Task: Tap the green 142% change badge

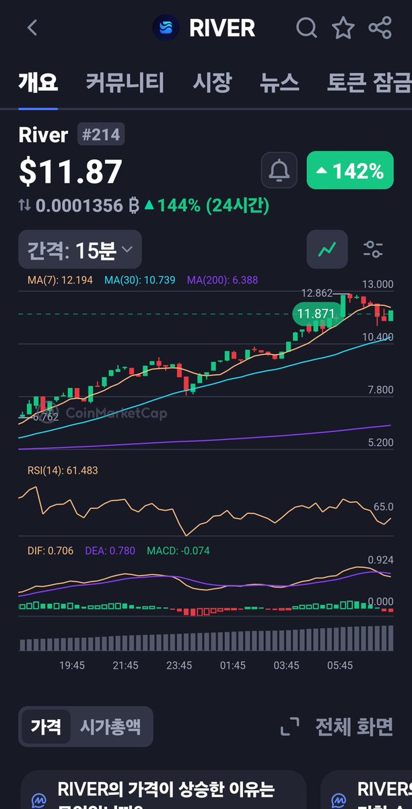Action: [350, 170]
